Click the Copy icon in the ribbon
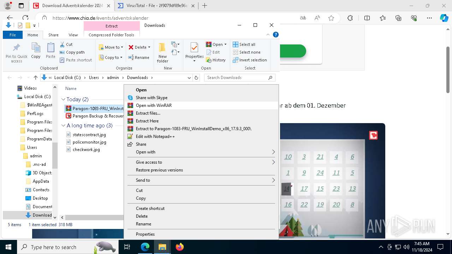This screenshot has height=254, width=452. [36, 48]
